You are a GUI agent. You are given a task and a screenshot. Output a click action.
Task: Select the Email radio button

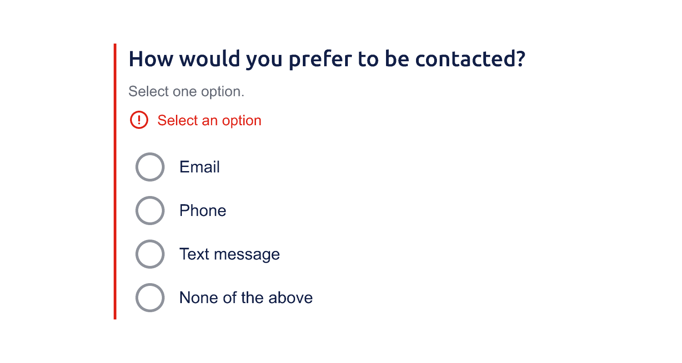pos(150,167)
